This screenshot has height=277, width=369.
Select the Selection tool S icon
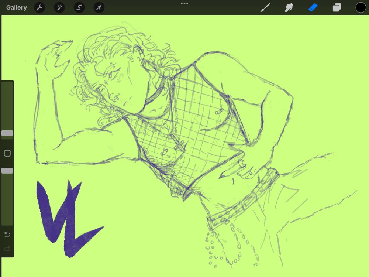click(x=79, y=7)
